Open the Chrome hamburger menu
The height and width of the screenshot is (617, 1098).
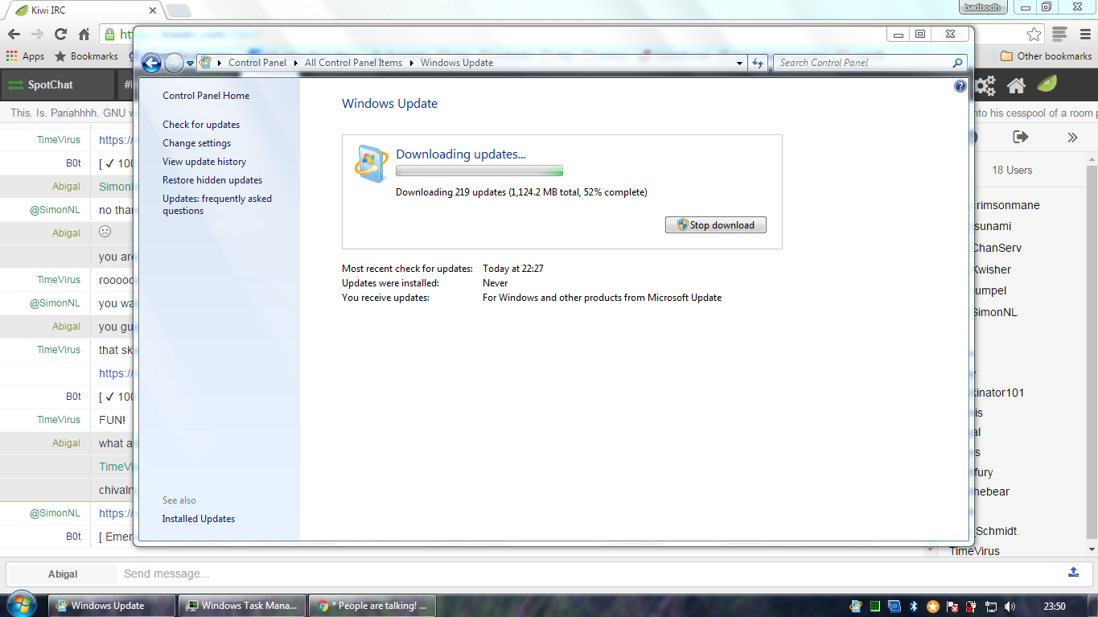click(1084, 35)
